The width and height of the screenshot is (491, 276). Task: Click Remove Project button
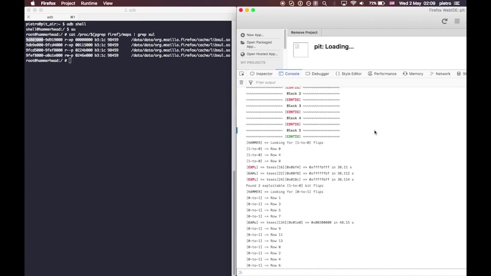304,32
